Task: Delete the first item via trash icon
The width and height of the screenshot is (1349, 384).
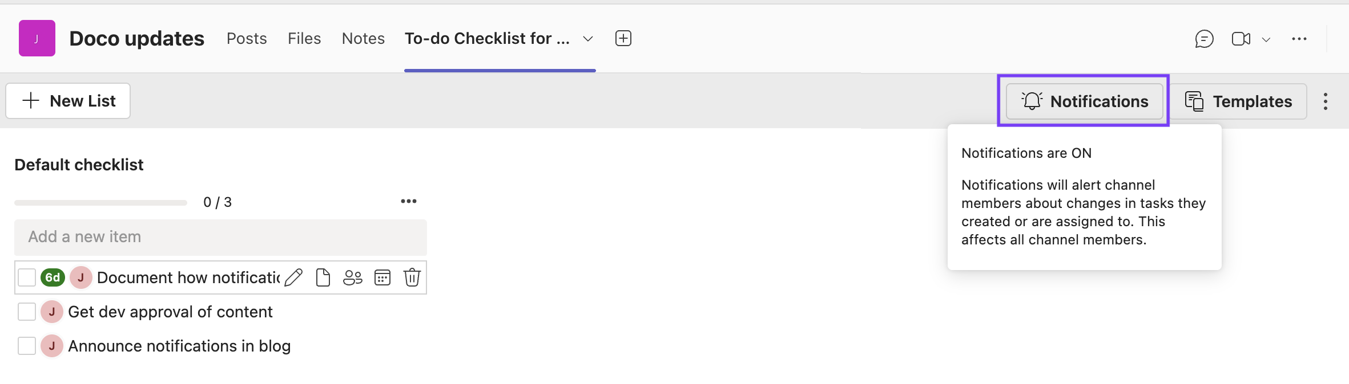Action: (412, 277)
